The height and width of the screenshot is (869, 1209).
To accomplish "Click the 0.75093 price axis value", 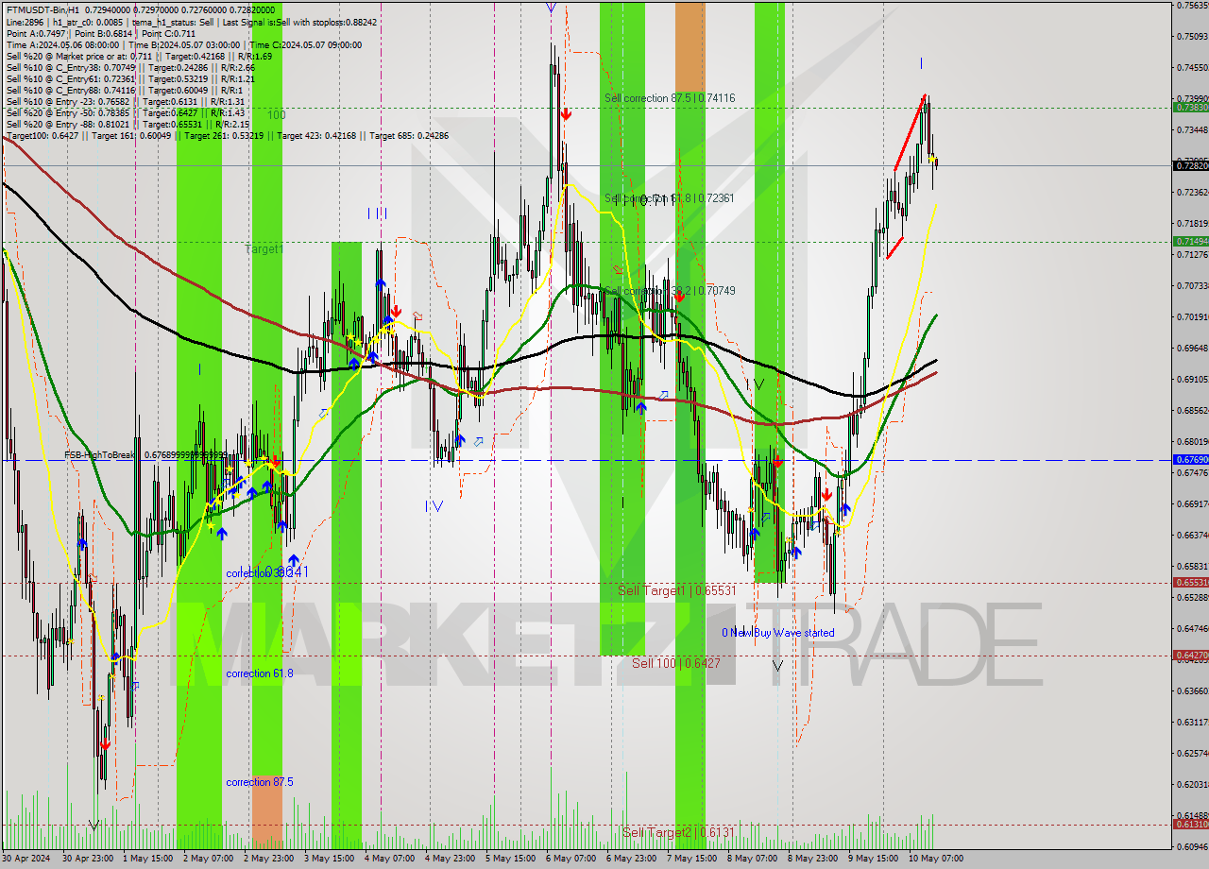I will click(x=1191, y=37).
